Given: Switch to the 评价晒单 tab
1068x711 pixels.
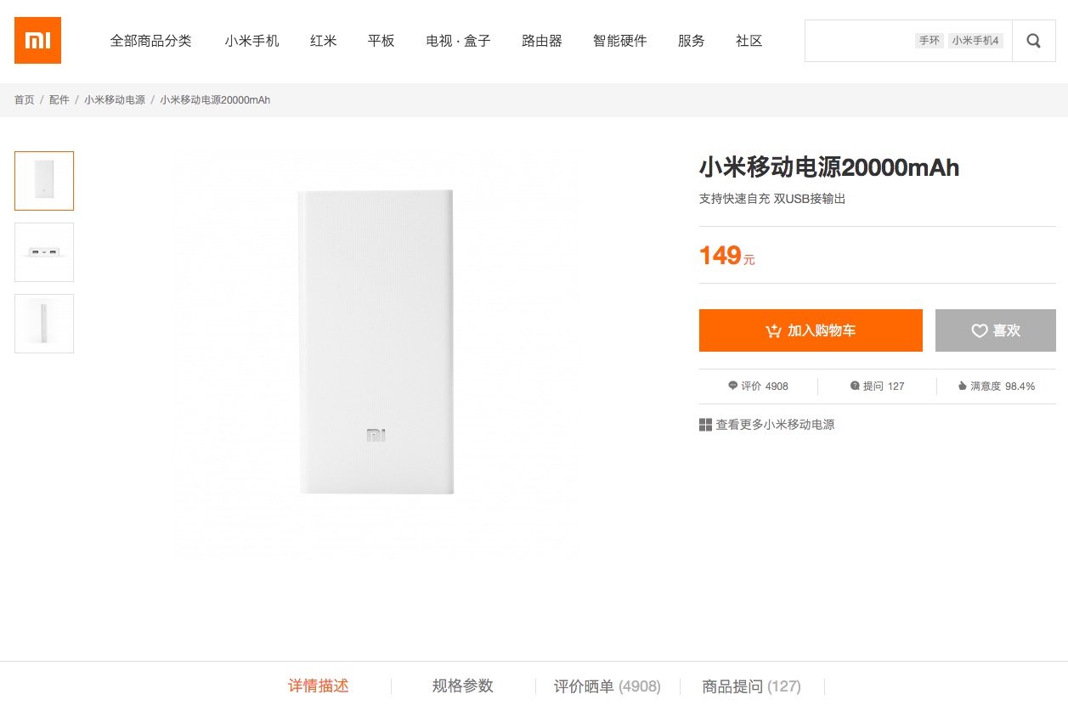Looking at the screenshot, I should pos(607,686).
